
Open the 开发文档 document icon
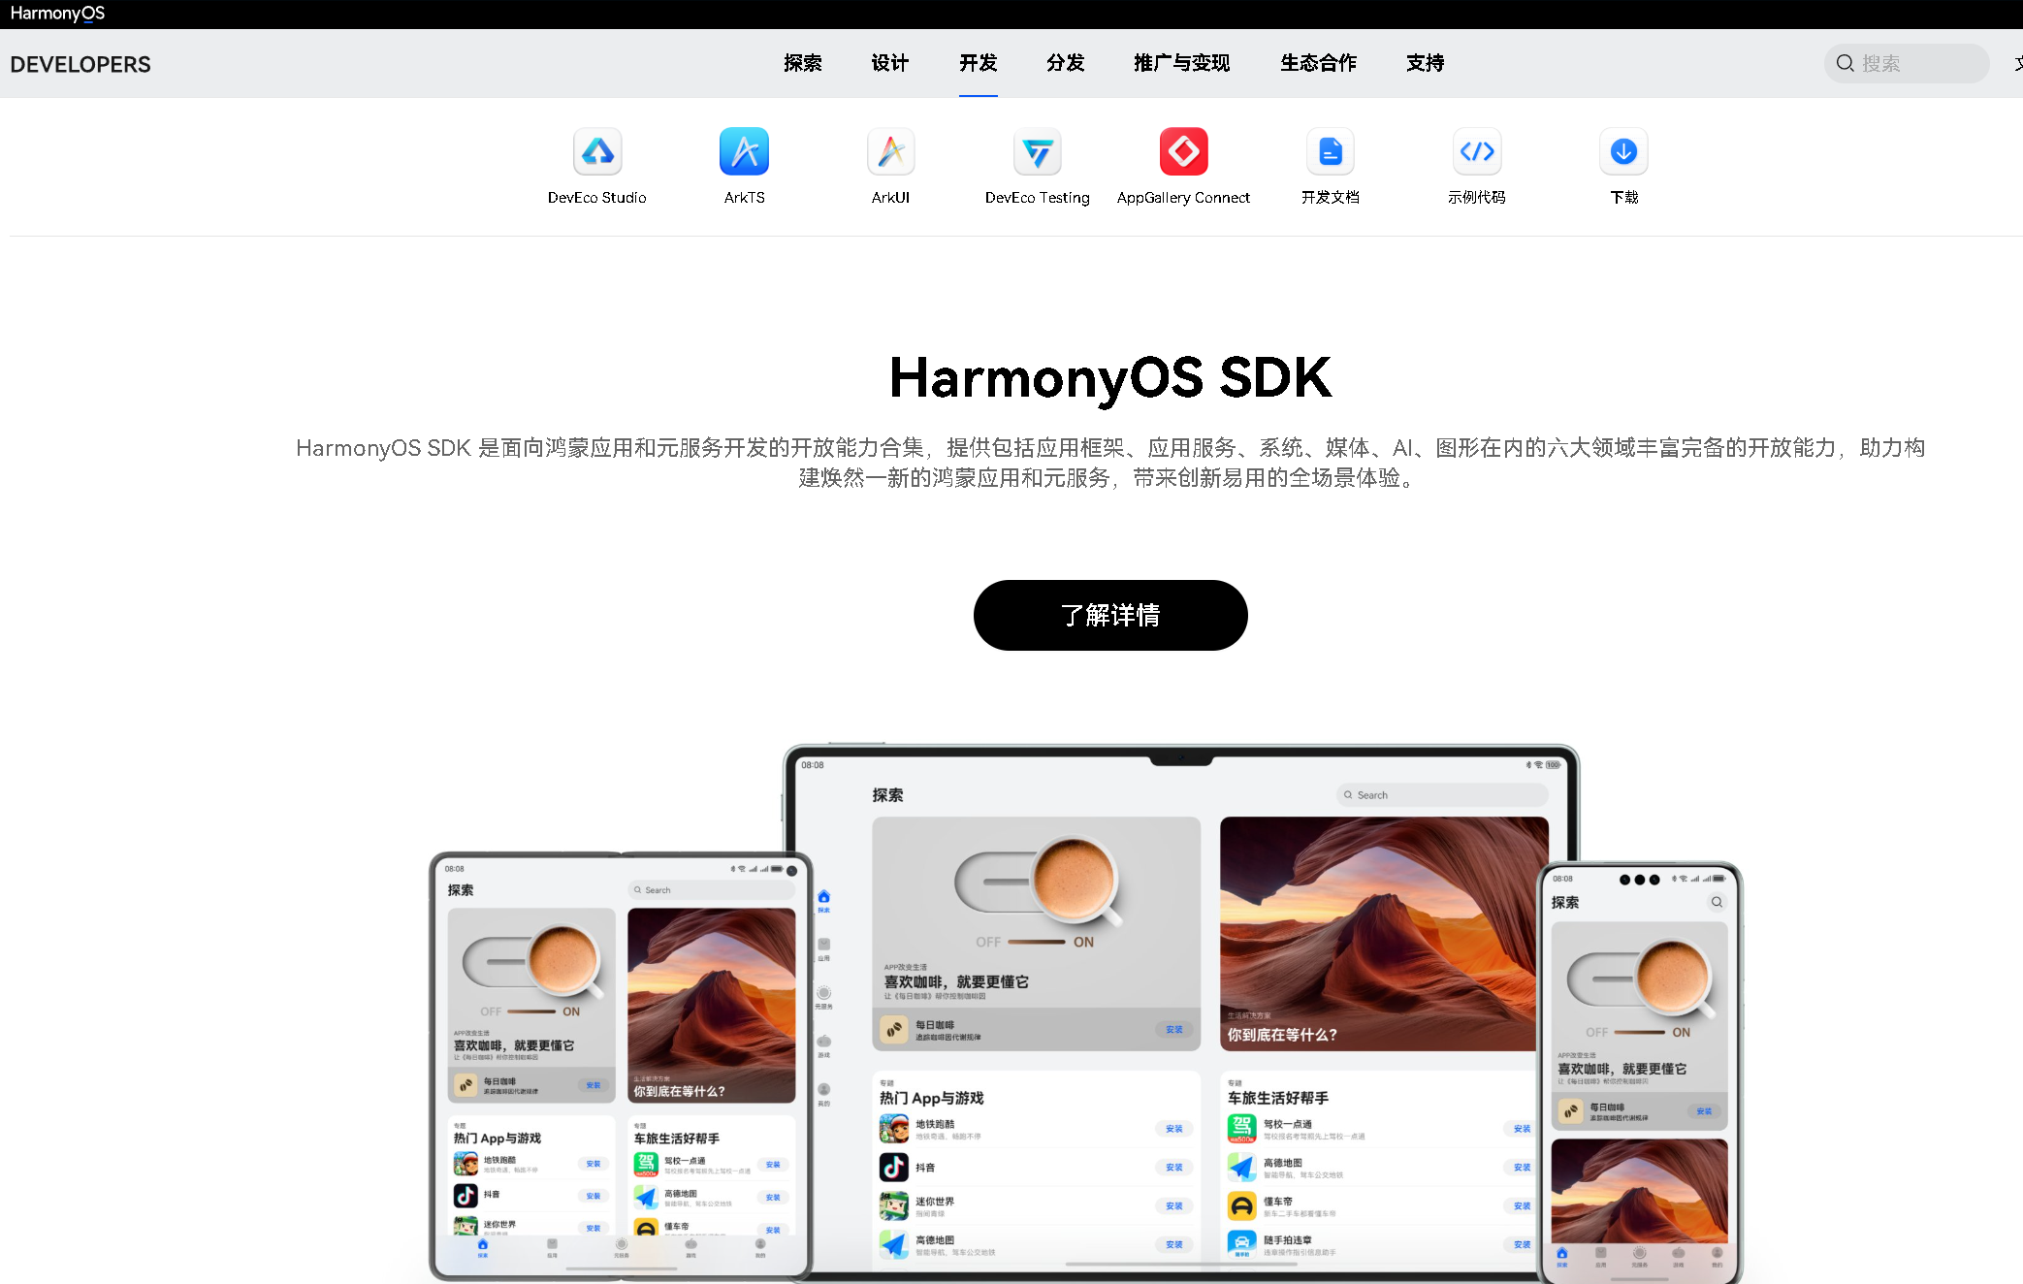[x=1331, y=151]
